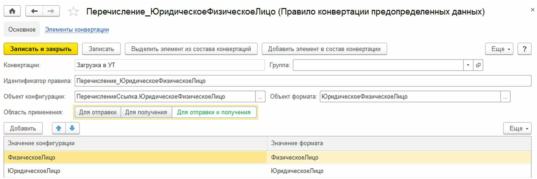Click Записать и закрыть button
Viewport: 537px width, 179px height.
pyautogui.click(x=41, y=49)
